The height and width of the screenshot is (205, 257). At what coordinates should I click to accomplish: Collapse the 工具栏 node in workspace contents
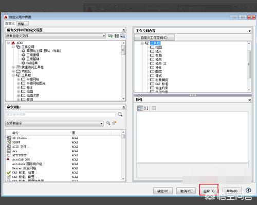142,43
